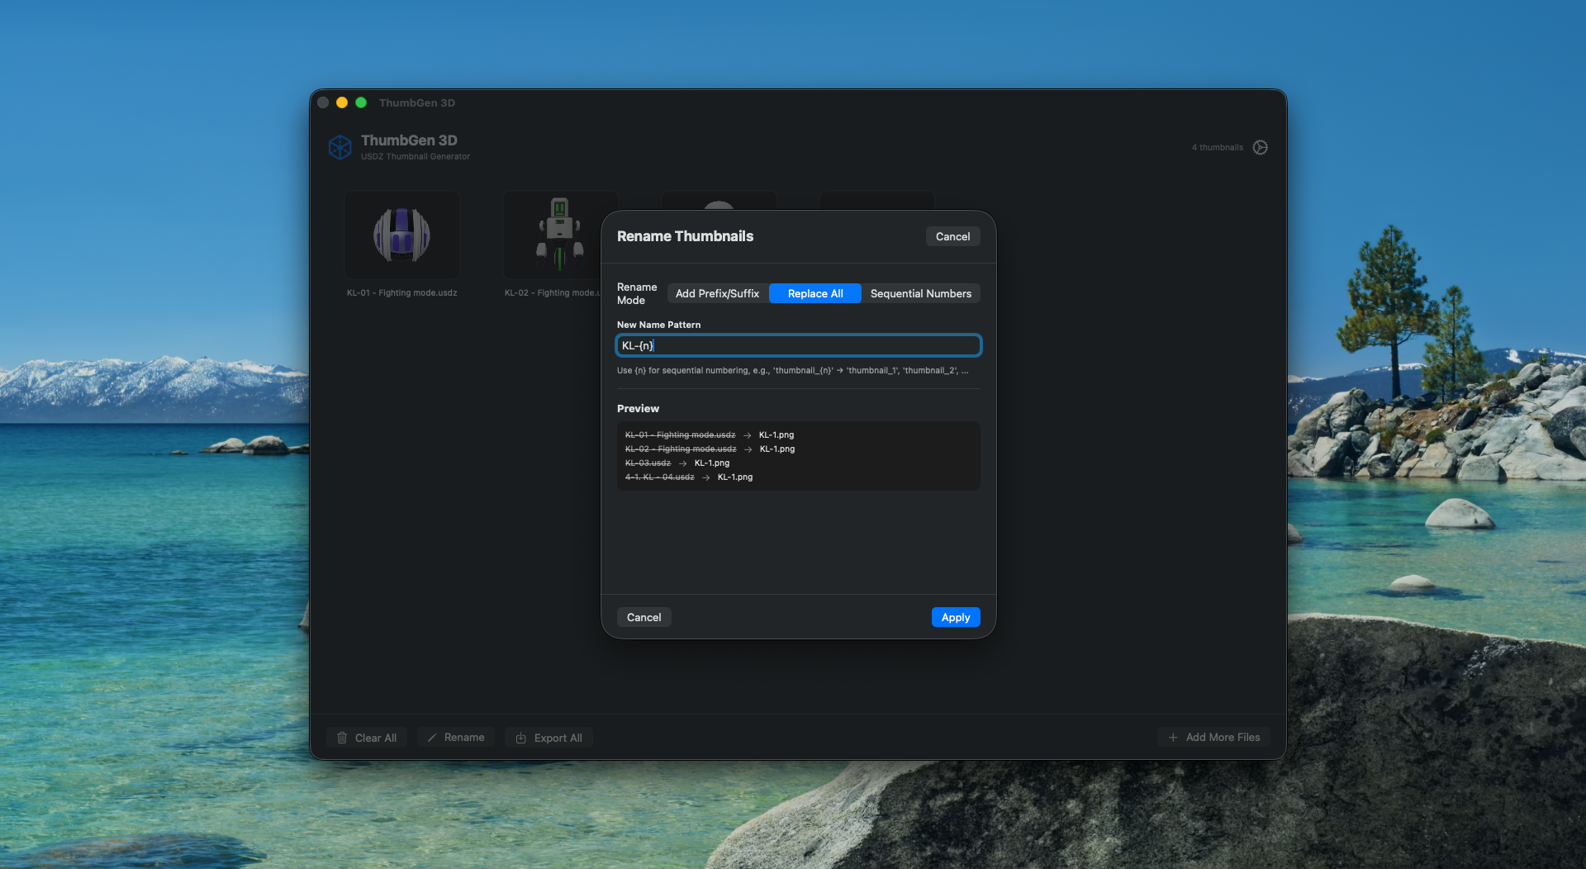Click the KL-03.usdz preview row
Viewport: 1586px width, 869px height.
pyautogui.click(x=677, y=463)
